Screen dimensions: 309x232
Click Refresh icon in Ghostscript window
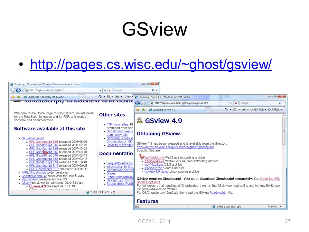105,90
